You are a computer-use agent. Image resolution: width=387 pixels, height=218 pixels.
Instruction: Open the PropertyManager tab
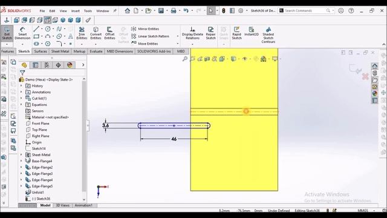coord(36,65)
